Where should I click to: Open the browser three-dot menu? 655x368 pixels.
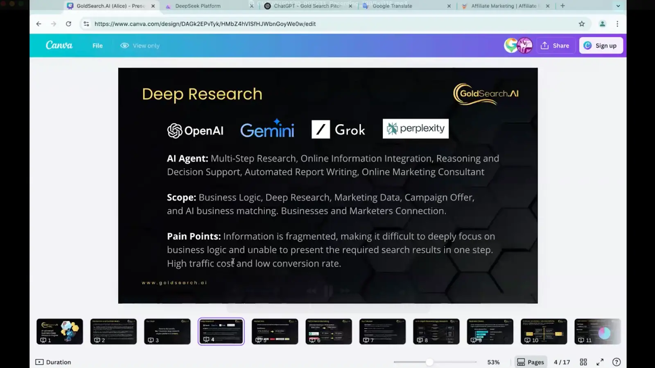617,24
